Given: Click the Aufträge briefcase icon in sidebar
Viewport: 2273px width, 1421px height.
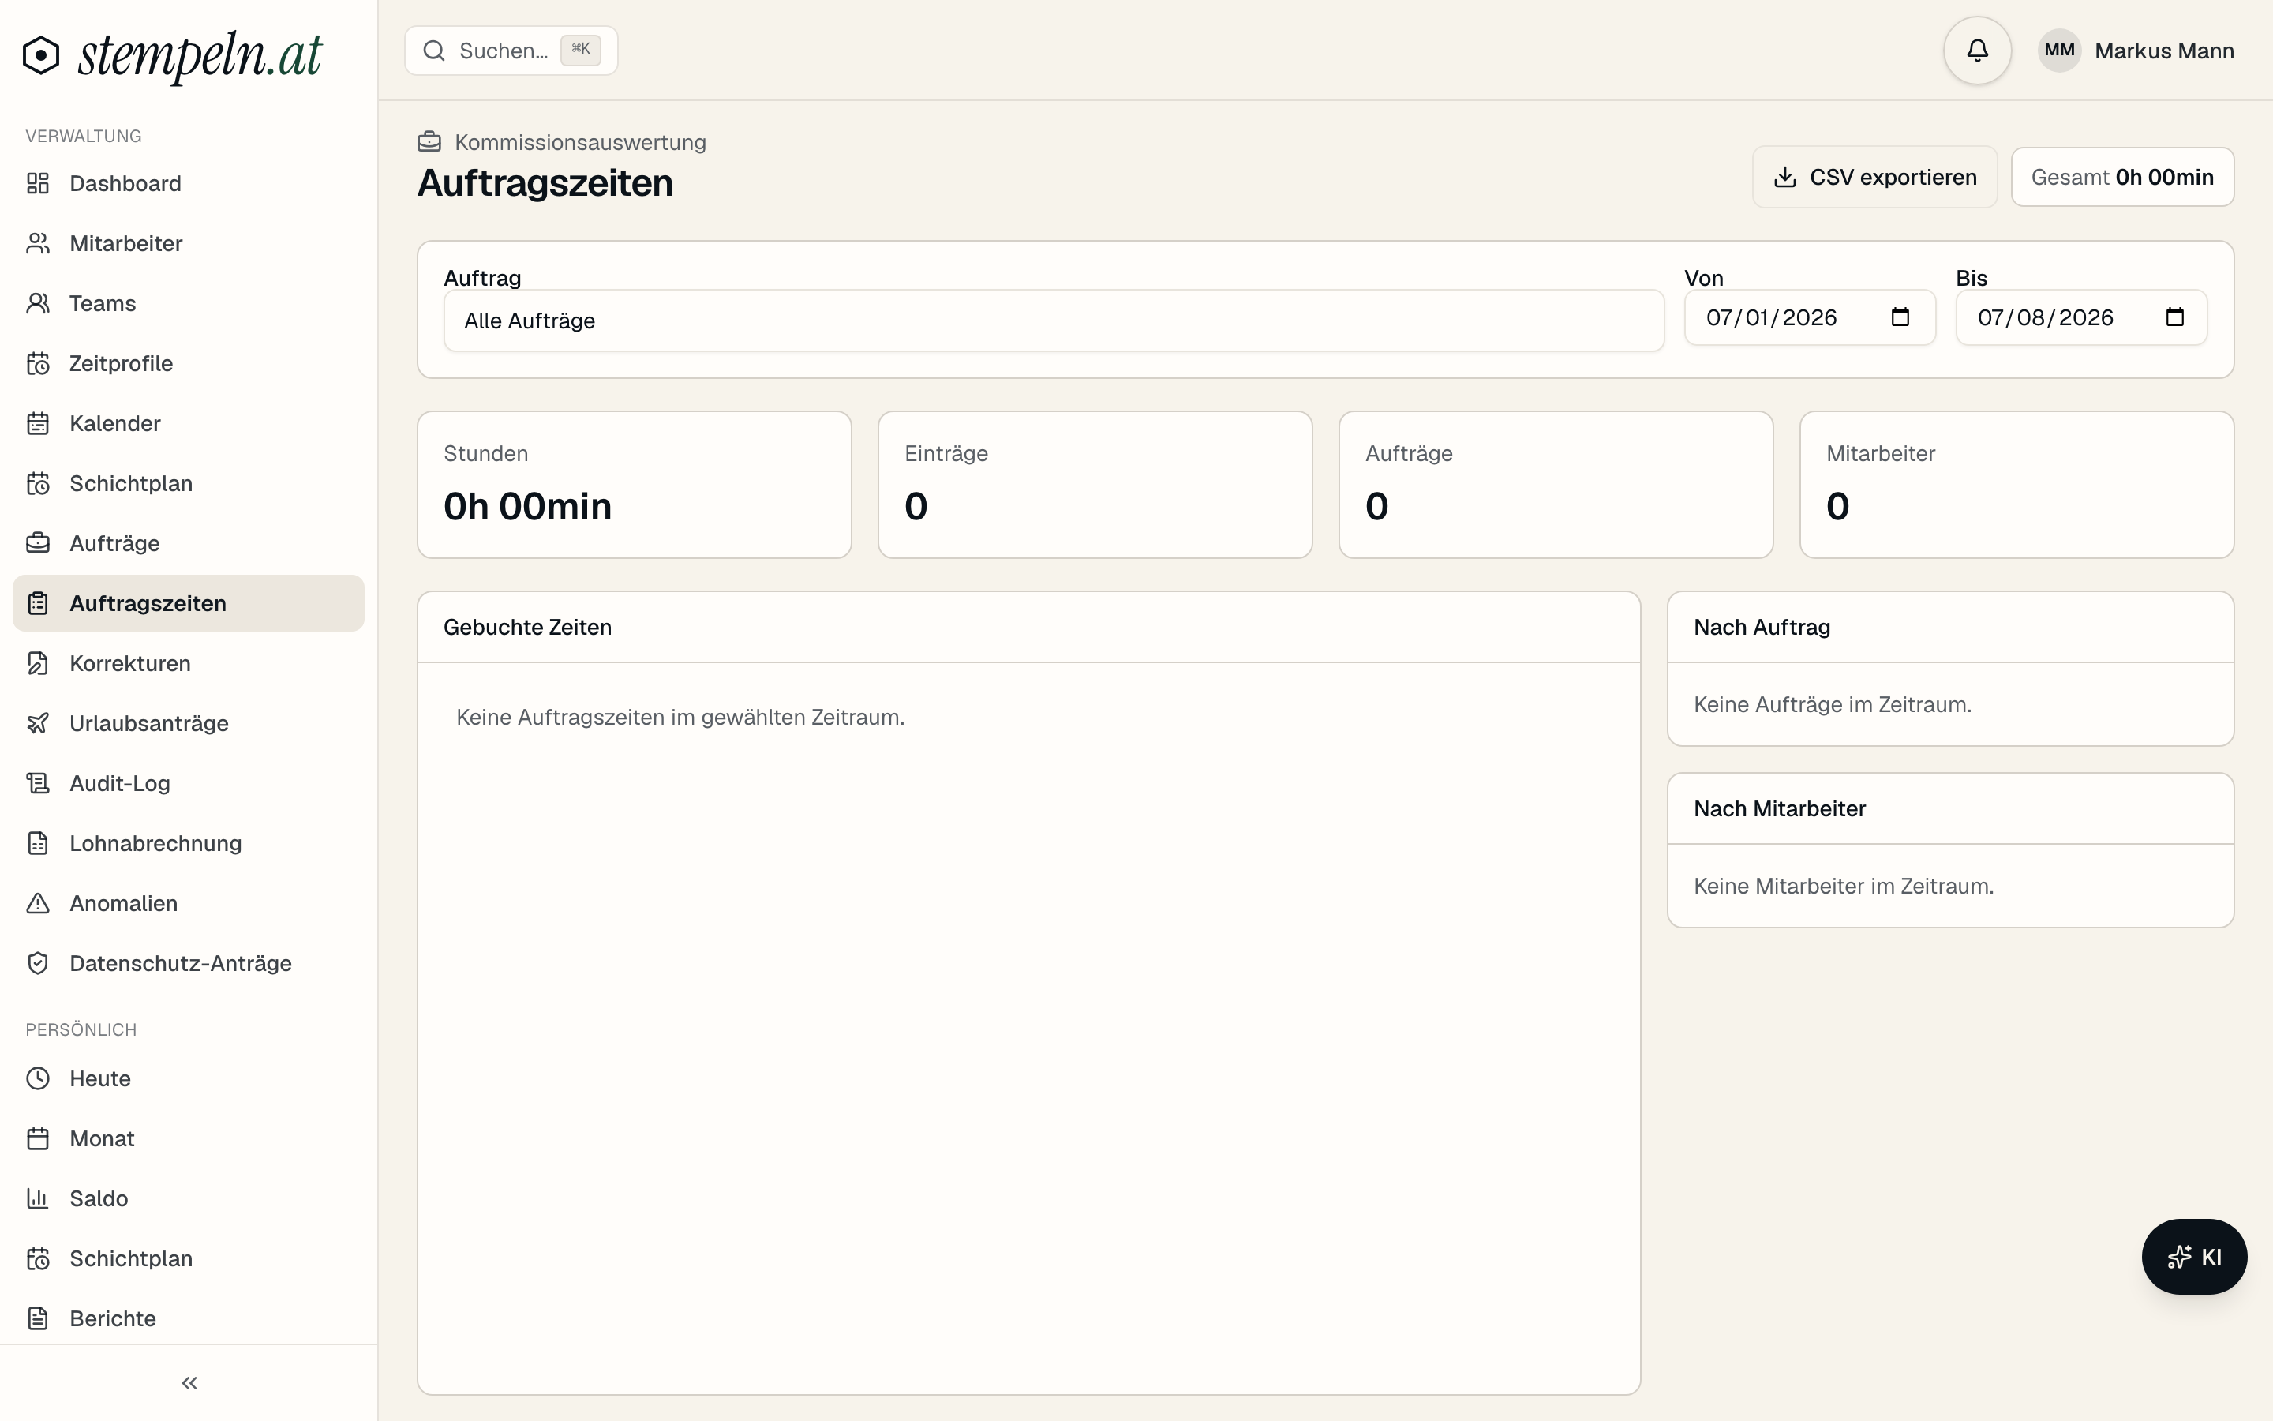Looking at the screenshot, I should pyautogui.click(x=38, y=543).
